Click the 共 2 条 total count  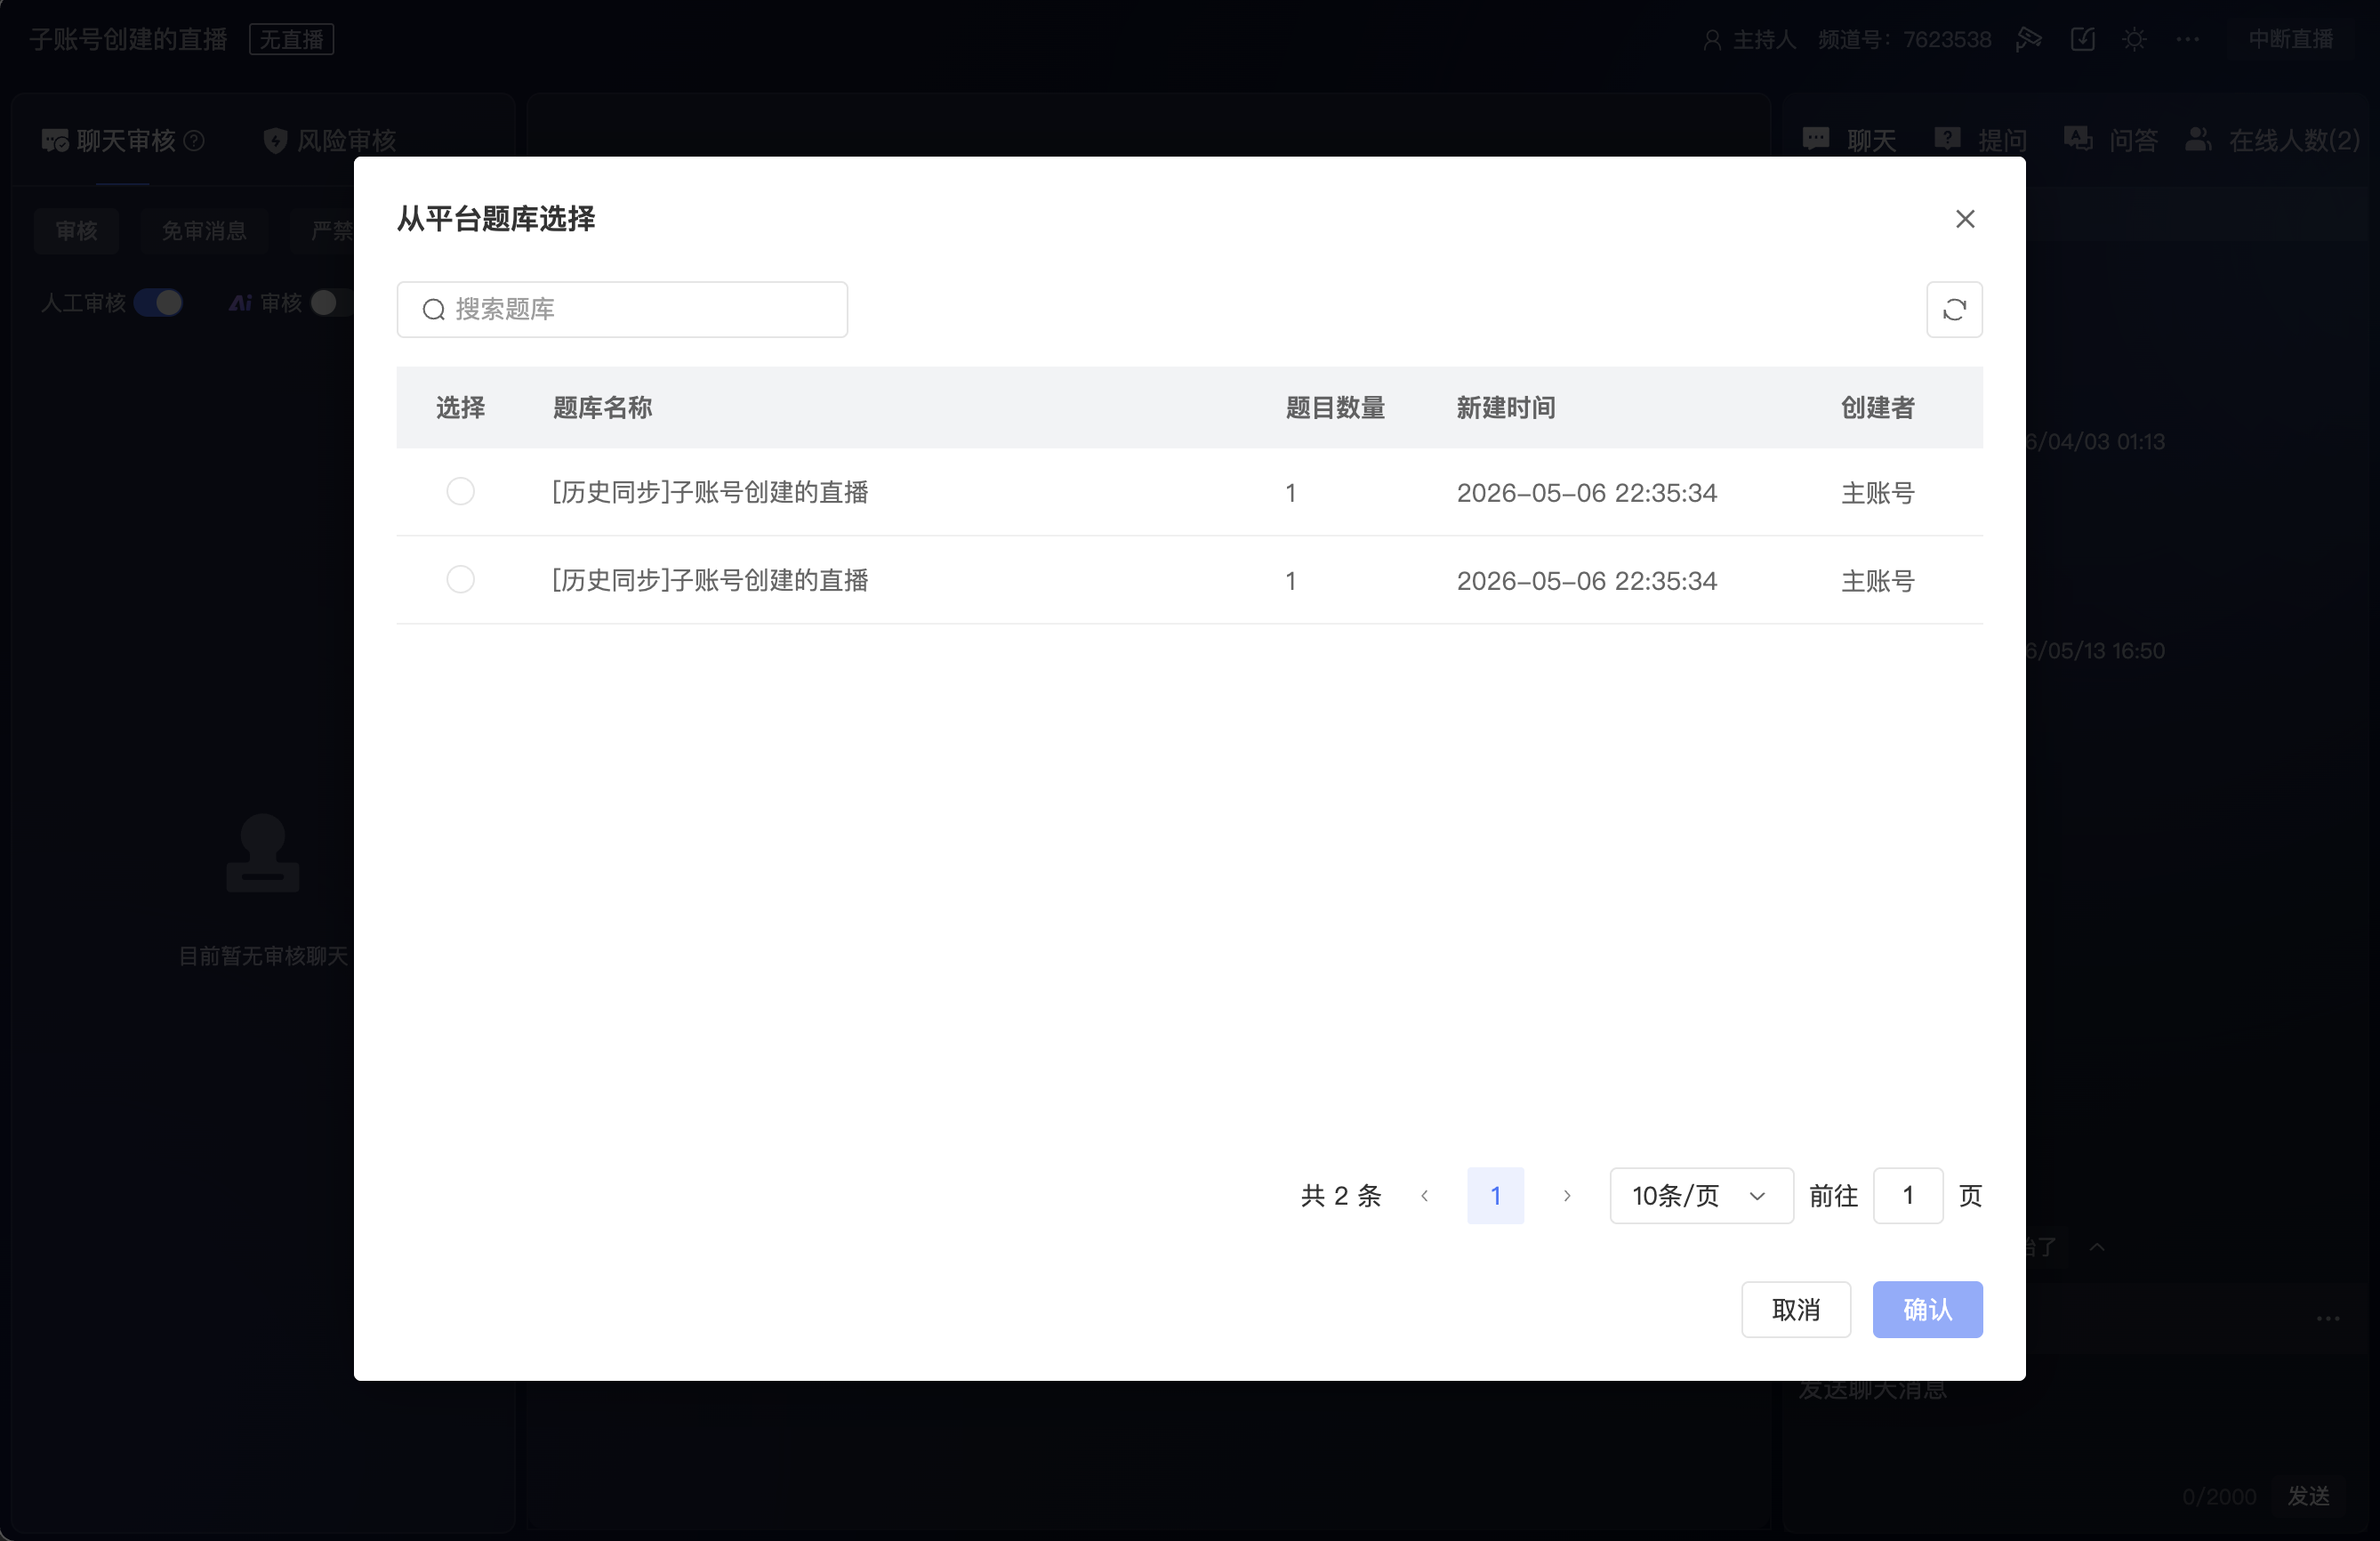pyautogui.click(x=1341, y=1195)
